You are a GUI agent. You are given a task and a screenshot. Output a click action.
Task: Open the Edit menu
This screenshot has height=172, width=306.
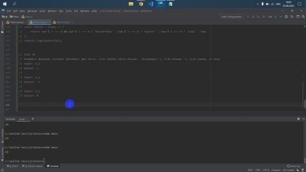(x=15, y=11)
